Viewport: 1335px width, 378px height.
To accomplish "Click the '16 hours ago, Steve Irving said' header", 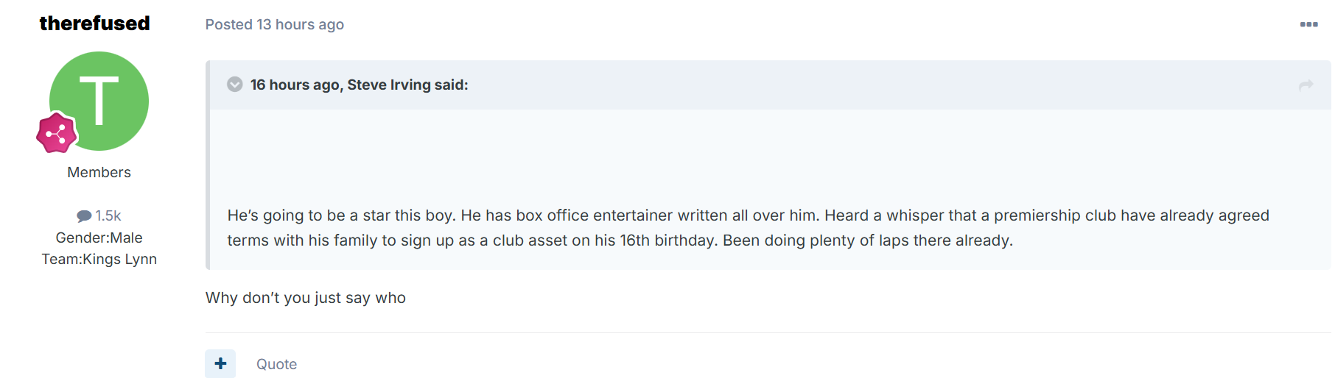I will (x=359, y=85).
